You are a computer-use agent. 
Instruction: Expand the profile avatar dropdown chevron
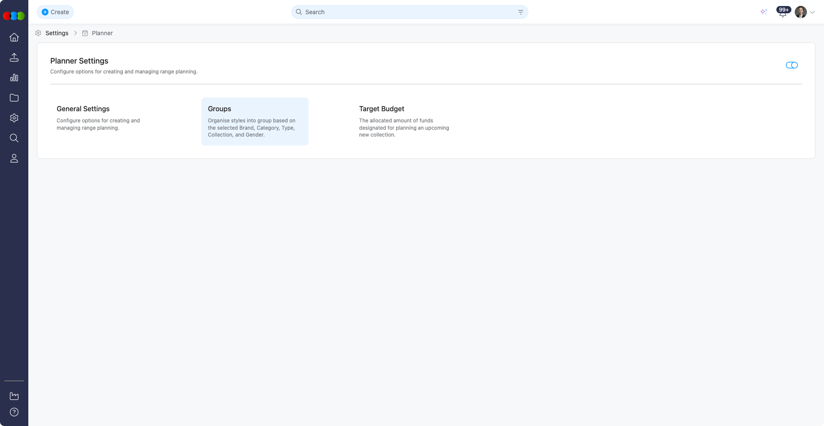pyautogui.click(x=813, y=12)
